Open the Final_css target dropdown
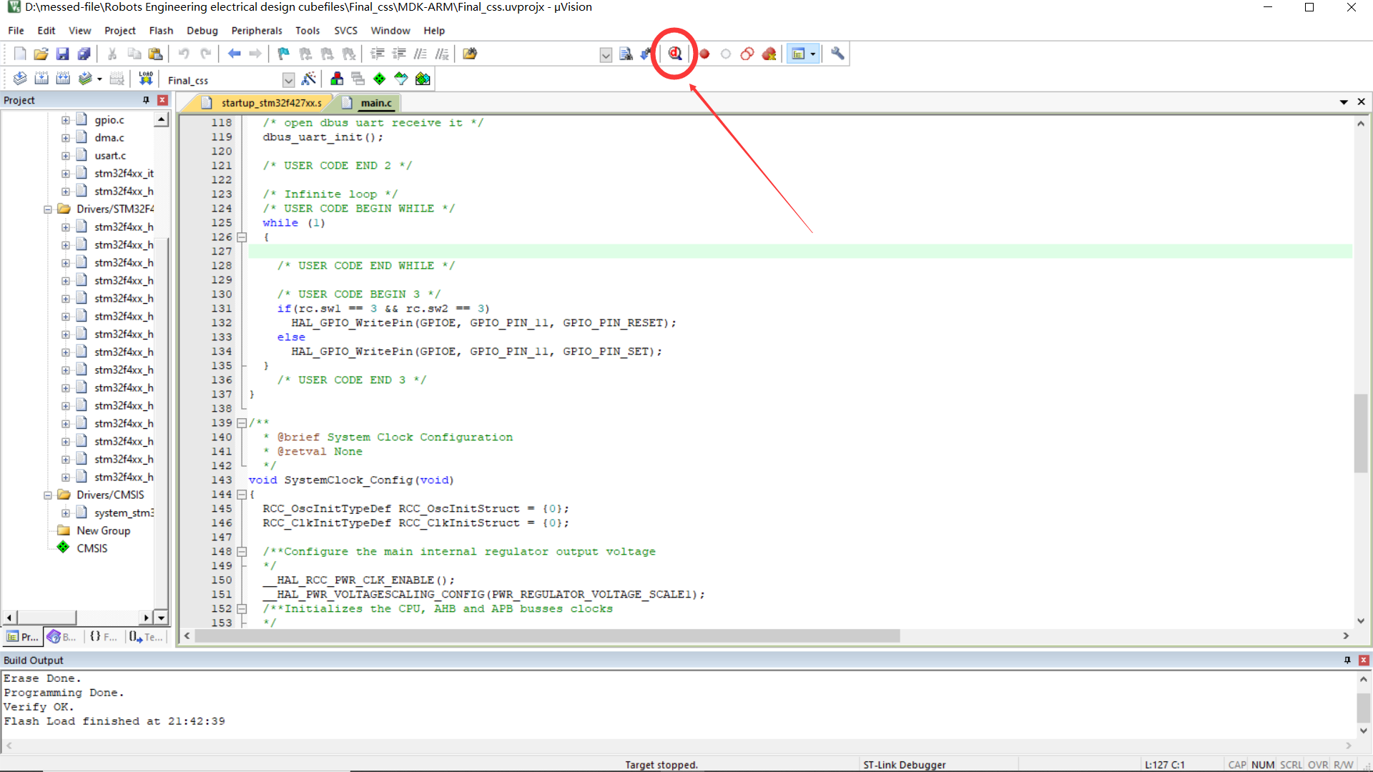The width and height of the screenshot is (1373, 772). [288, 79]
